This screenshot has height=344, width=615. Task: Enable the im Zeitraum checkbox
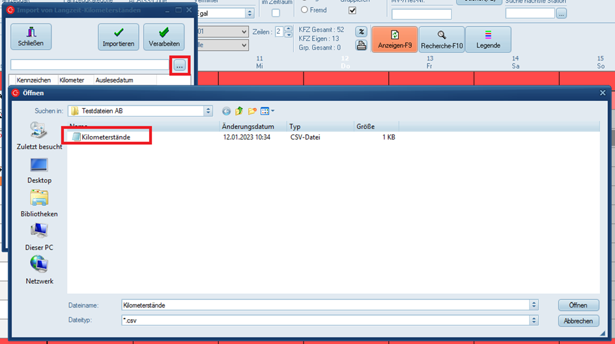coord(276,13)
